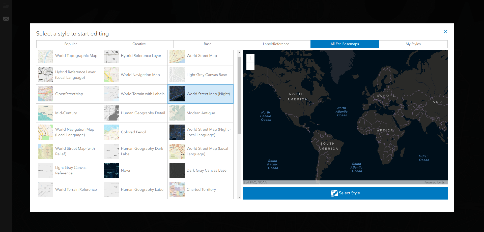The height and width of the screenshot is (232, 484).
Task: Click the 'Indian Ocean' map label
Action: click(x=424, y=158)
